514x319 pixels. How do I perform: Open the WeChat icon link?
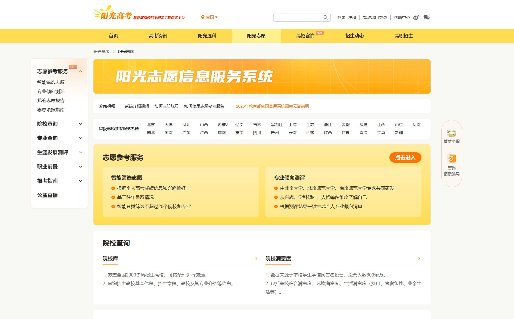click(427, 17)
